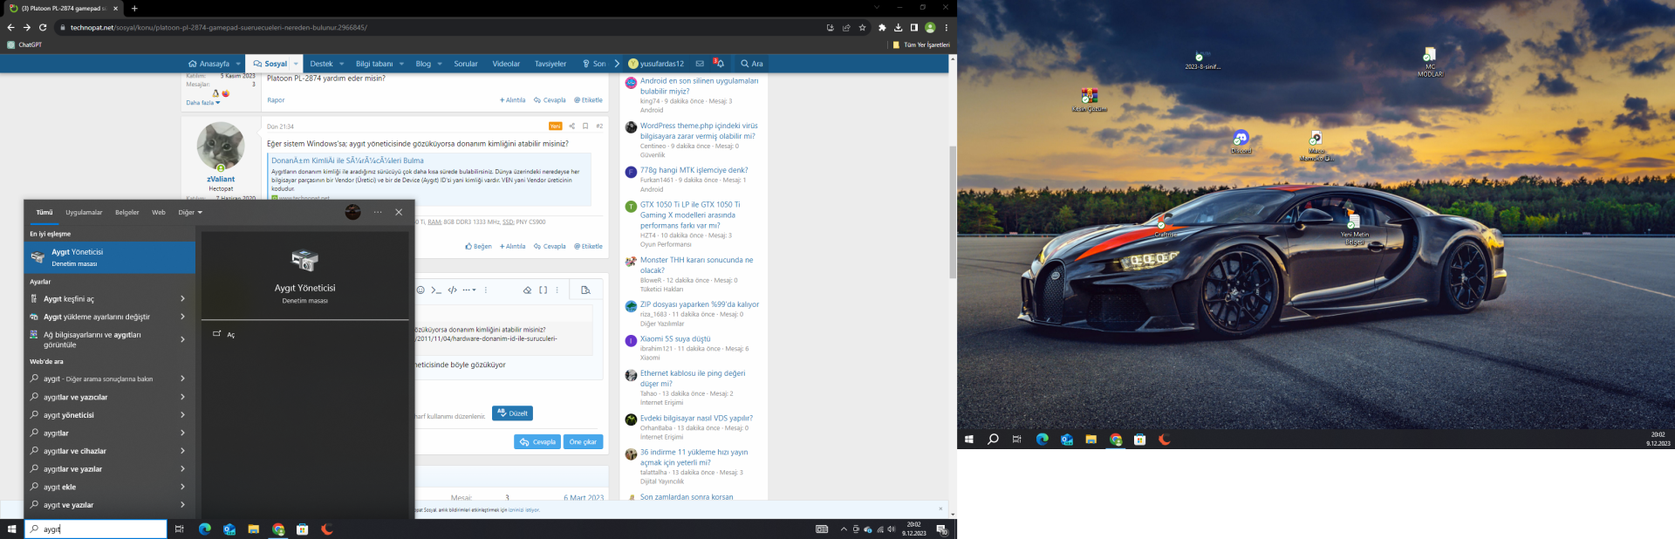Select Belgeler tab in search panel
Image resolution: width=1675 pixels, height=539 pixels.
[127, 212]
